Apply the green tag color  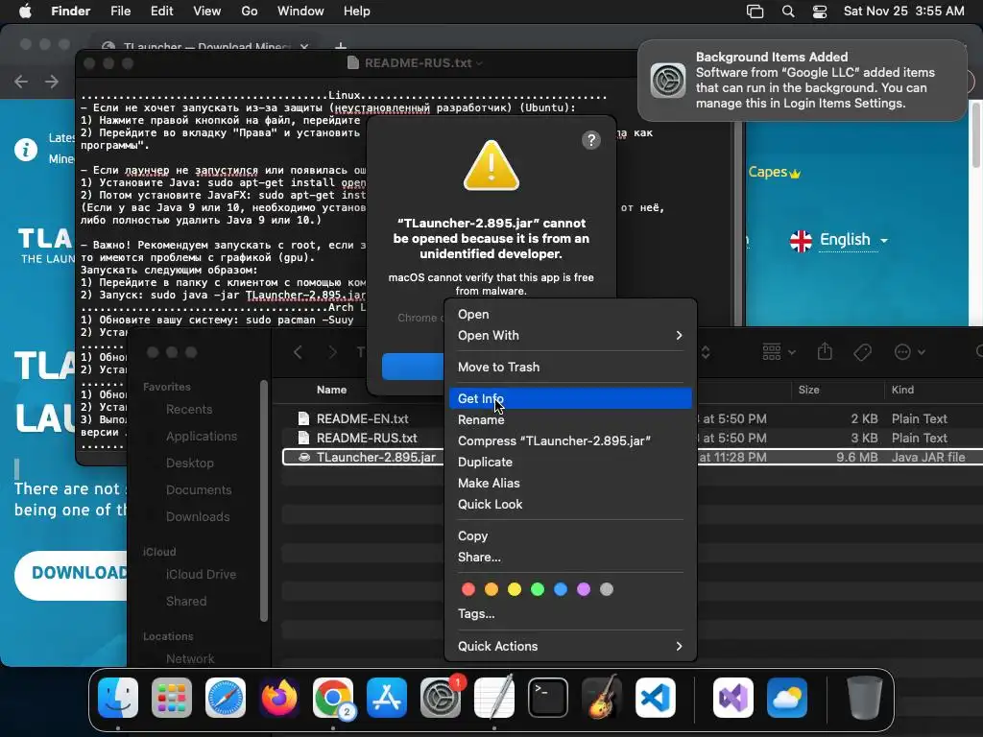point(538,589)
